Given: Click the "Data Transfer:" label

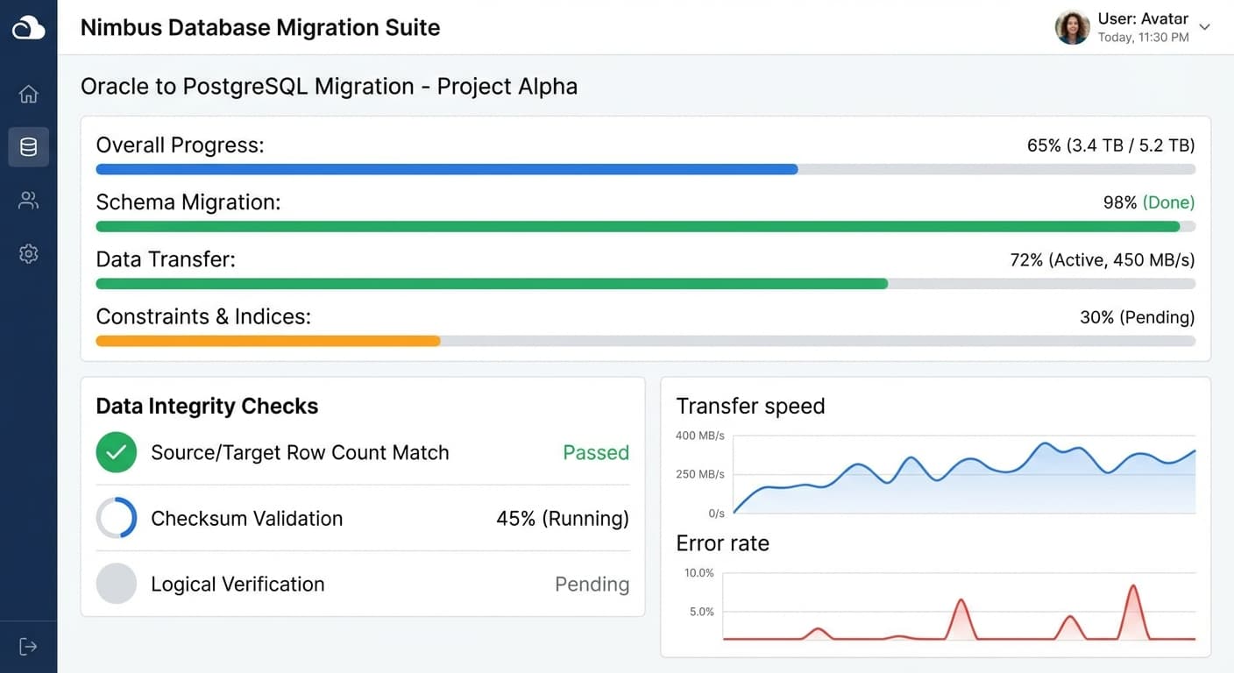Looking at the screenshot, I should 166,259.
